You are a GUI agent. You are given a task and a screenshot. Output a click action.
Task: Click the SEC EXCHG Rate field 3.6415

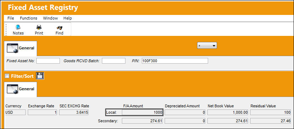(74, 112)
